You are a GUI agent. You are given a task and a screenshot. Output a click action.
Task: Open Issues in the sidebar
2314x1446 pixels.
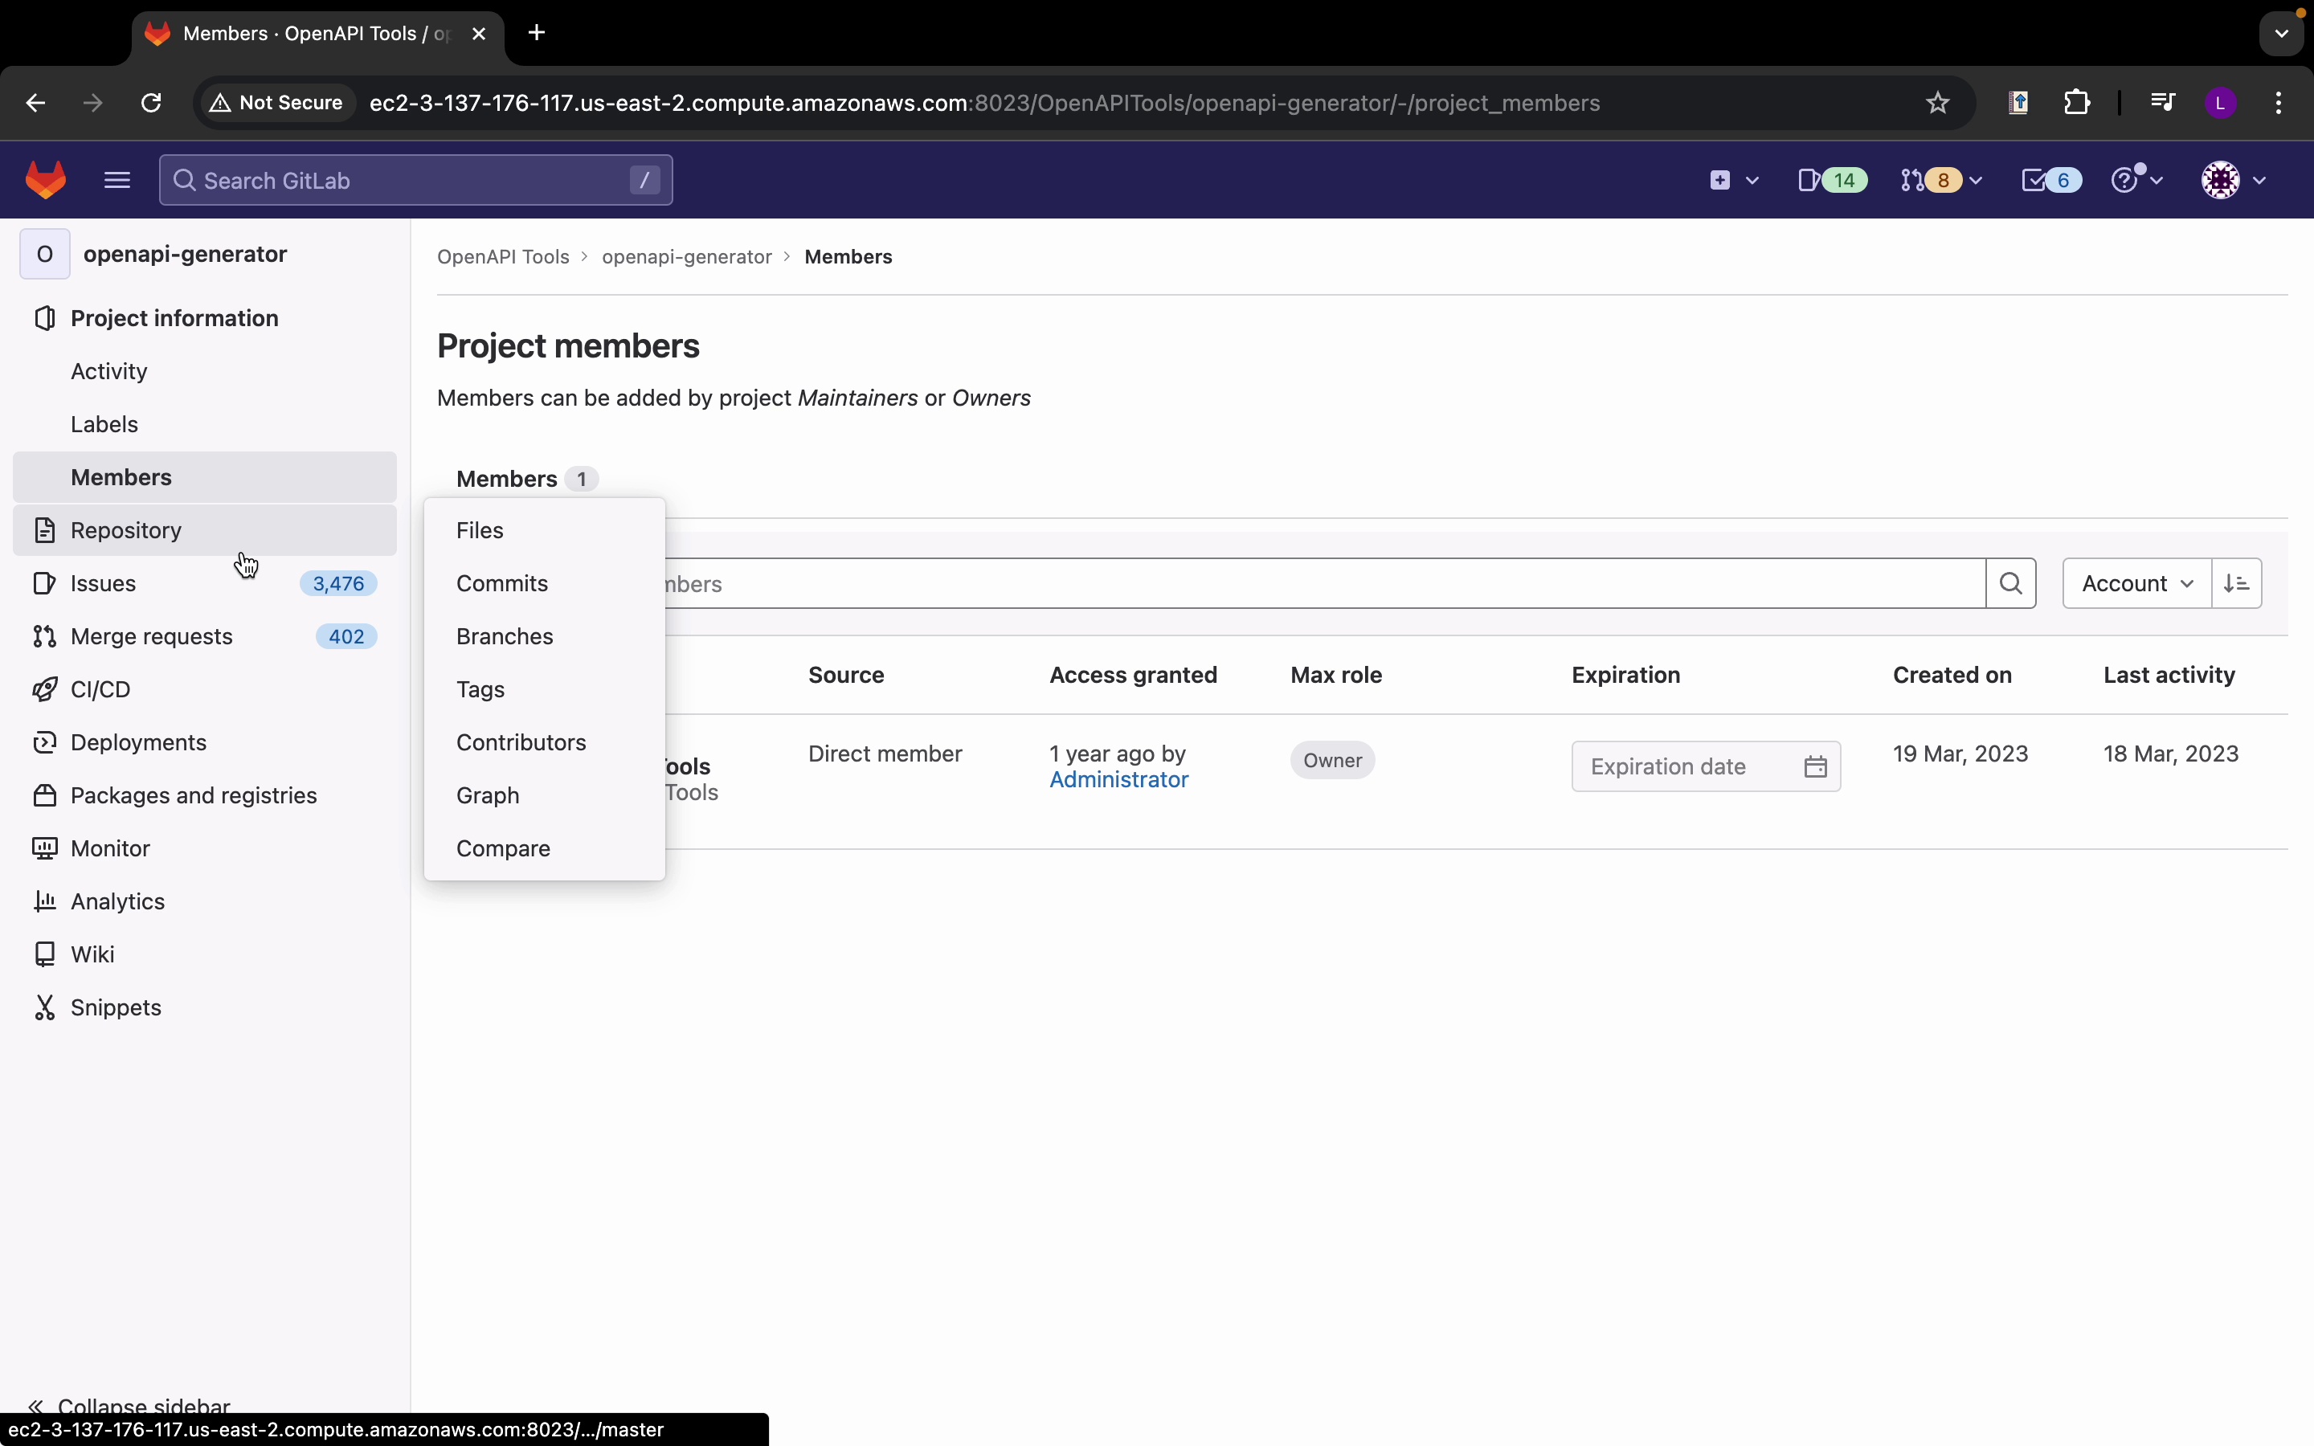104,583
